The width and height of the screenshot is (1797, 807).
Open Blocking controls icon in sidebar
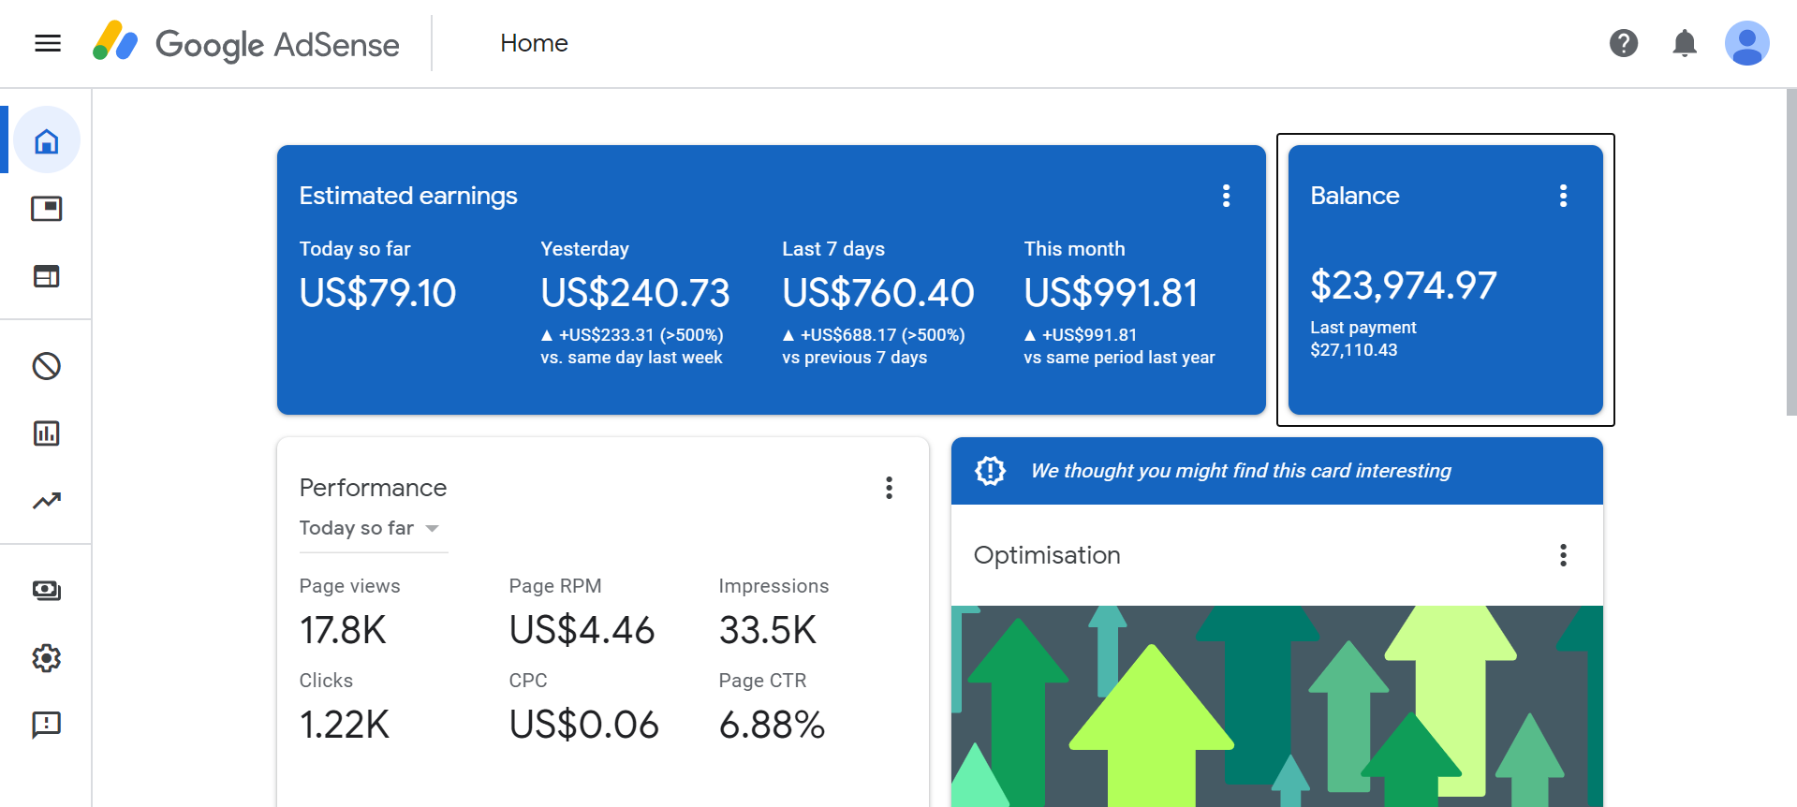47,366
